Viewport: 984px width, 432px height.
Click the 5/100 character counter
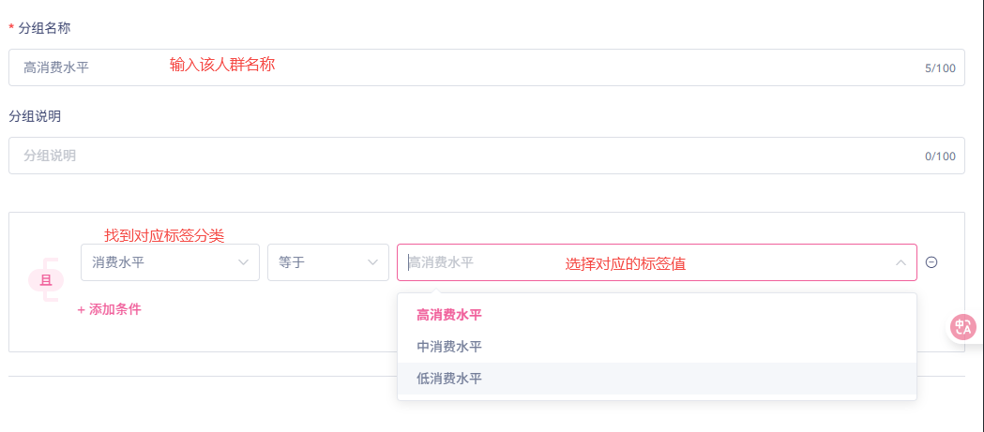[x=940, y=67]
